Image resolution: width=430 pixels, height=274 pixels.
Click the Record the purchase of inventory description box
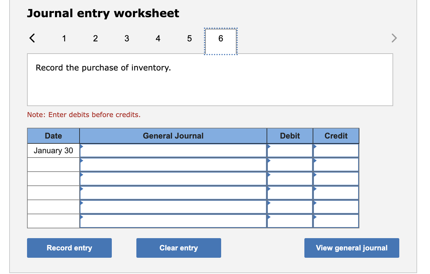tap(210, 79)
